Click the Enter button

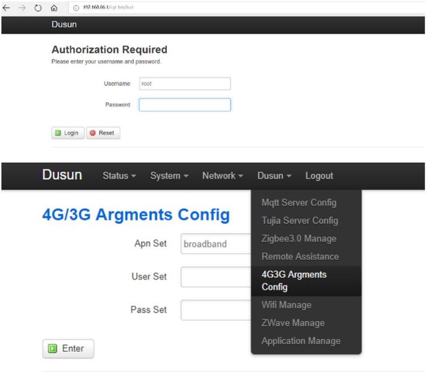pyautogui.click(x=68, y=349)
